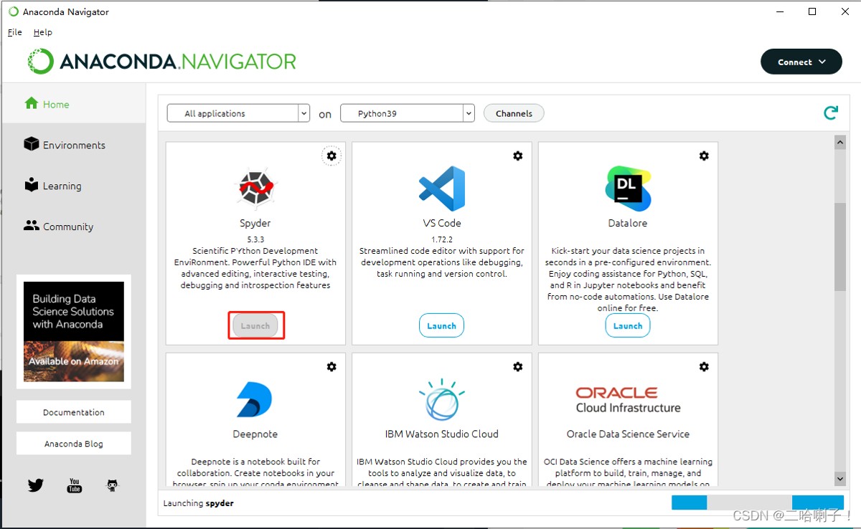Switch to the Learning tab
861x529 pixels.
click(74, 186)
